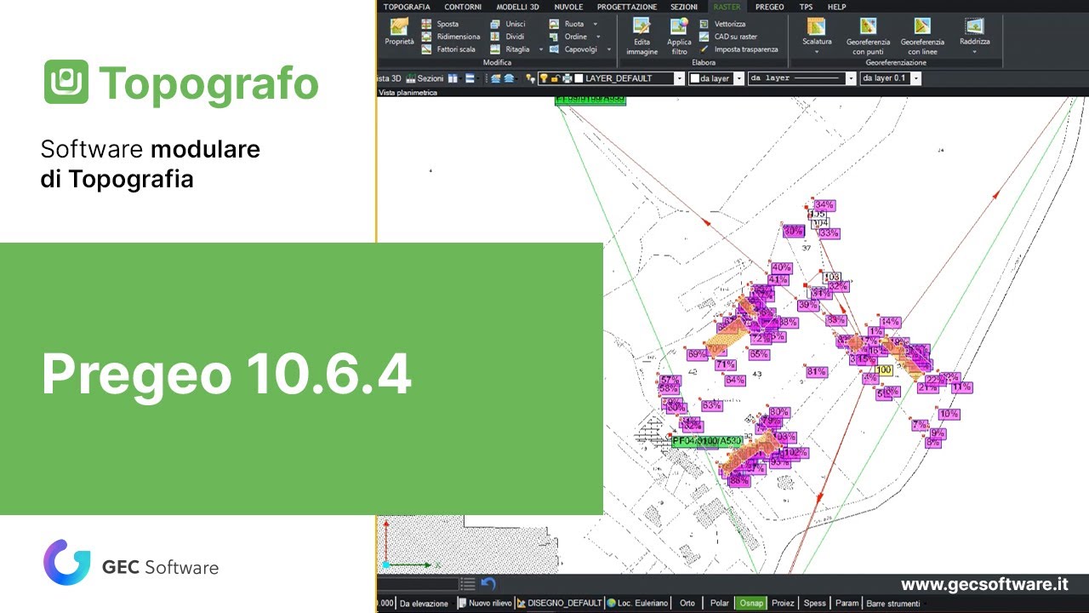
Task: Open da layer color dropdown
Action: pos(738,78)
